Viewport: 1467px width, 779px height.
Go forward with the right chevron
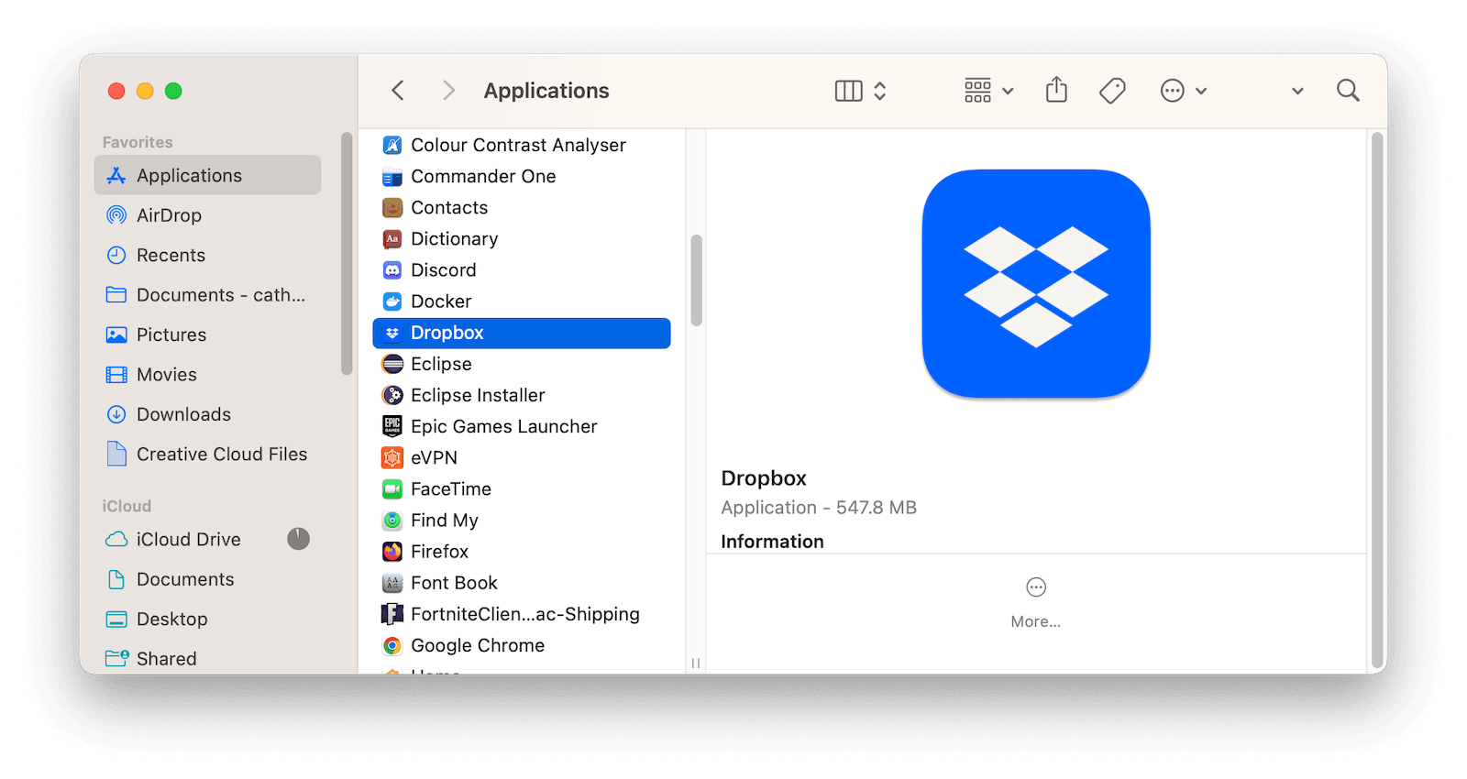tap(448, 91)
